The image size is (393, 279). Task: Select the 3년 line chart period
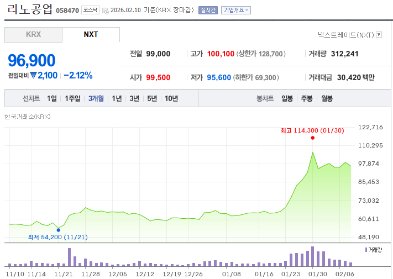(x=134, y=98)
